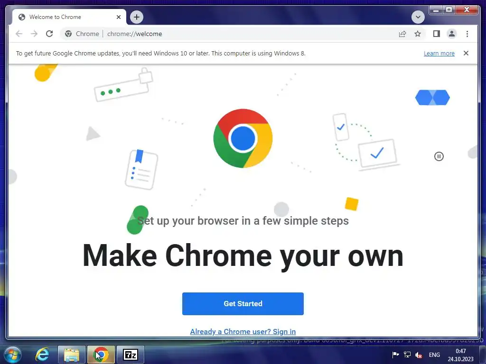Image resolution: width=486 pixels, height=364 pixels.
Task: Open the side panel icon
Action: click(x=437, y=34)
